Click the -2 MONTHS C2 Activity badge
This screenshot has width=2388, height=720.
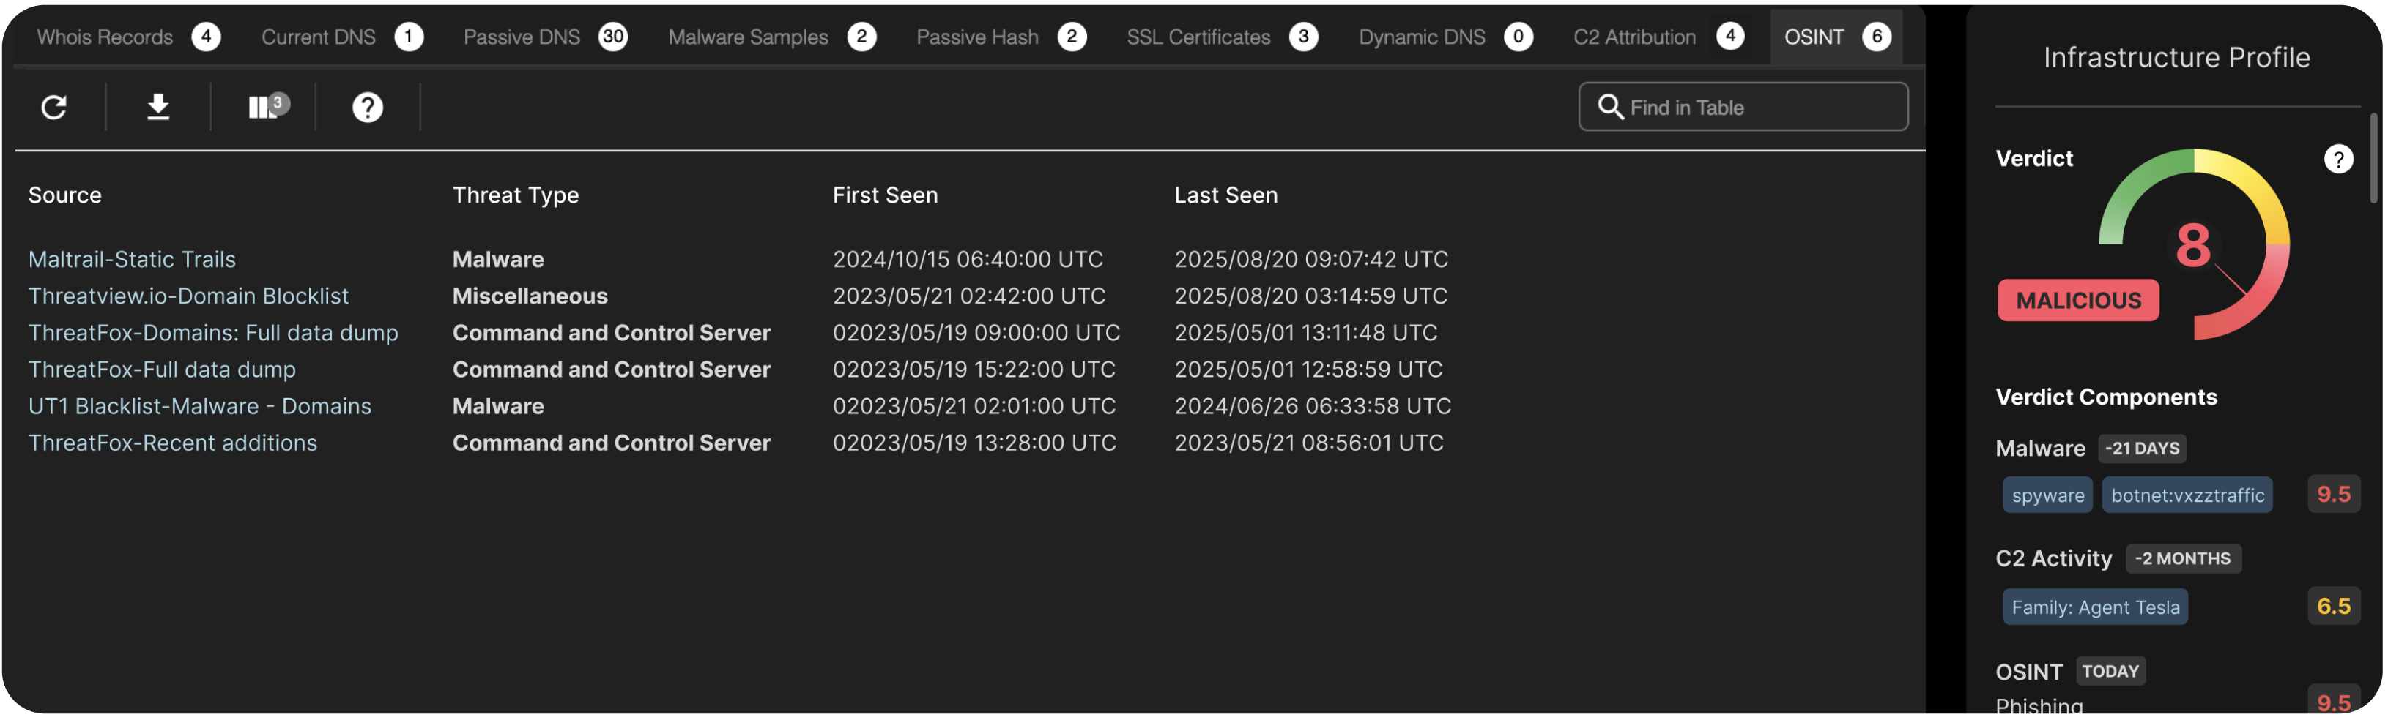point(2183,559)
